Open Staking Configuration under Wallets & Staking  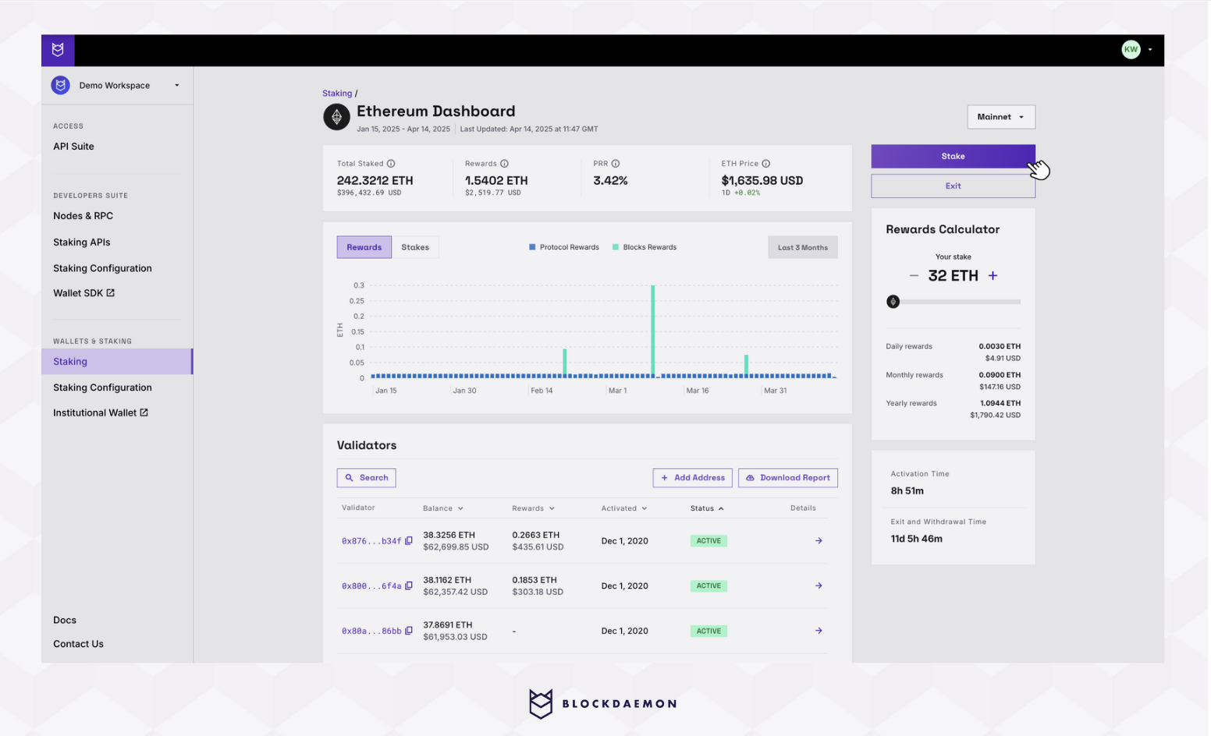click(x=102, y=387)
